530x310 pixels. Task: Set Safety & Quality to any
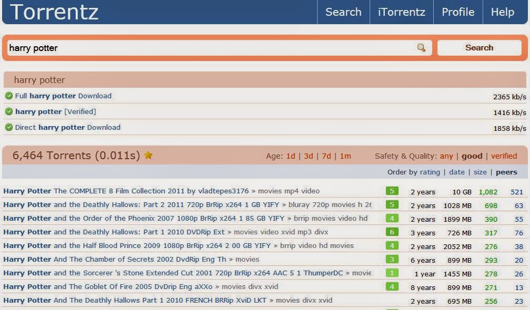[x=446, y=156]
